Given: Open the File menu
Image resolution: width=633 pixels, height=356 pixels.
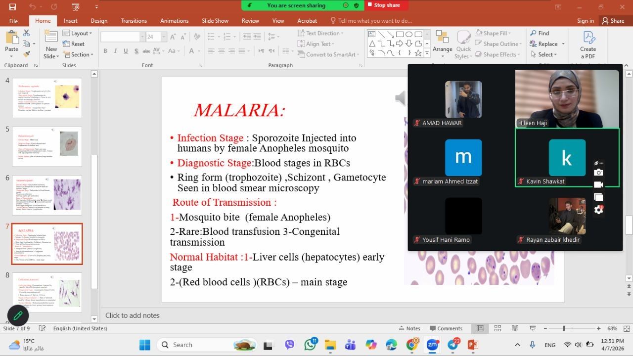Looking at the screenshot, I should click(13, 21).
